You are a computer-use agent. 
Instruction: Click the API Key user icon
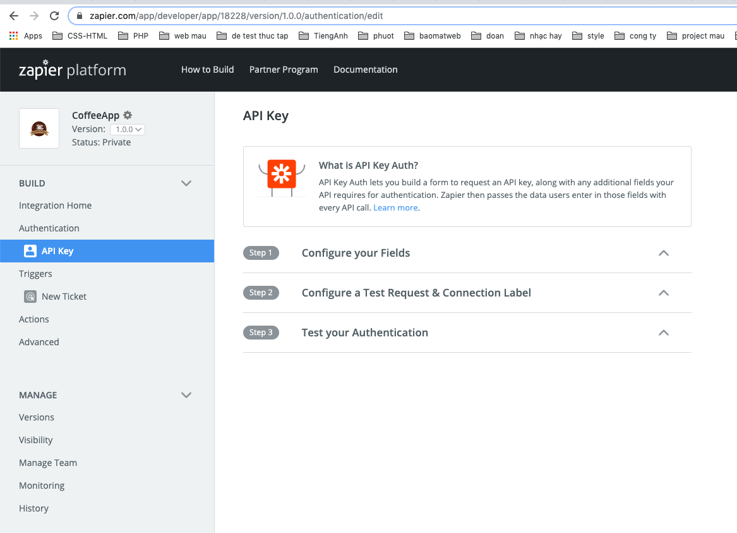pyautogui.click(x=30, y=251)
